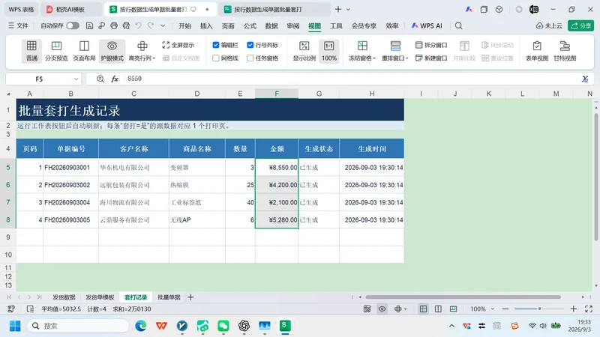The height and width of the screenshot is (337, 600).
Task: Click the Windows taskbar search box
Action: click(78, 326)
